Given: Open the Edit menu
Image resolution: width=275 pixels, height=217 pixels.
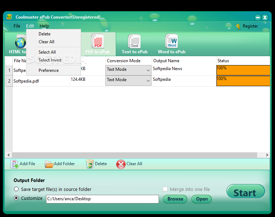Looking at the screenshot, I should coord(30,26).
